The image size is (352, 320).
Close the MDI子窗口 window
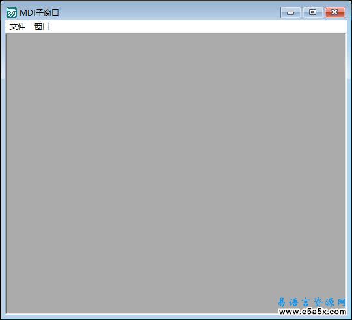coord(335,12)
